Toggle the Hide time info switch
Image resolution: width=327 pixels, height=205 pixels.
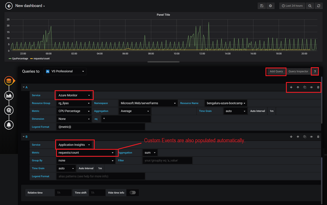click(x=133, y=193)
